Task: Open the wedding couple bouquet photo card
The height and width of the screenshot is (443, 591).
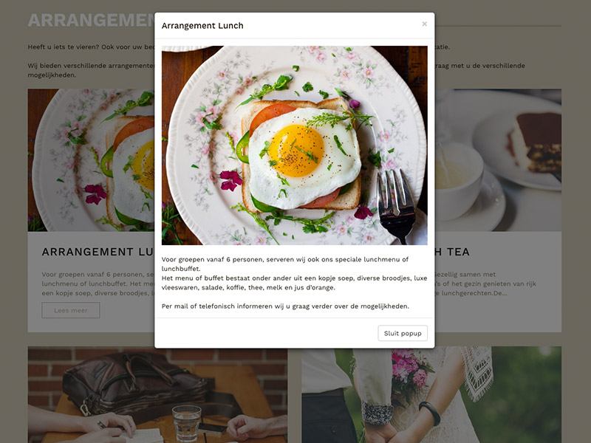Action: coord(431,394)
